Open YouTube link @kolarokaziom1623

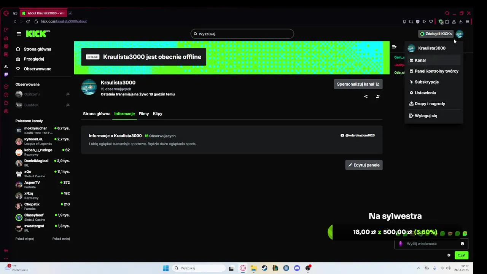coord(358,135)
